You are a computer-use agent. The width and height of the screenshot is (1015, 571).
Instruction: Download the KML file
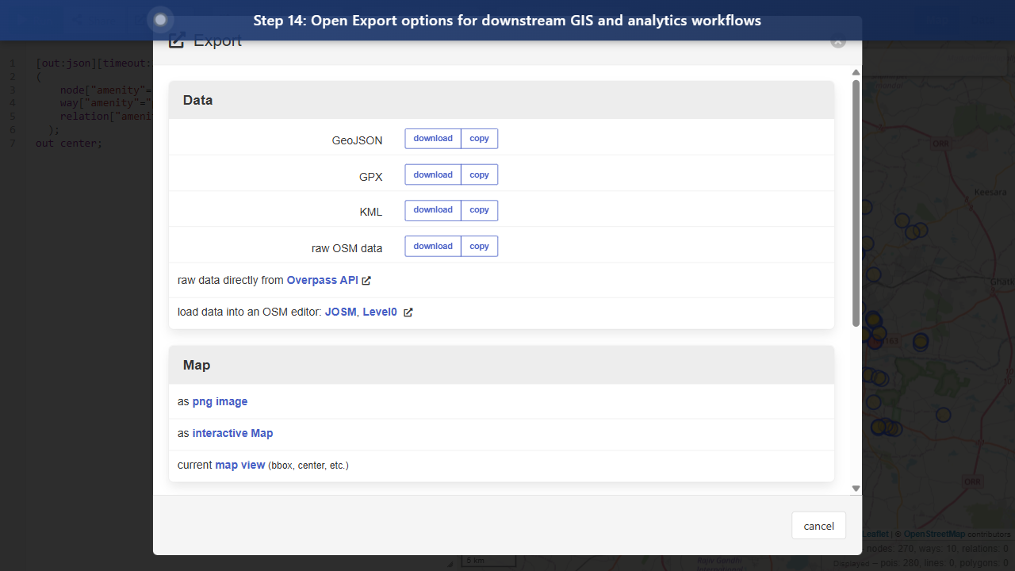click(433, 210)
